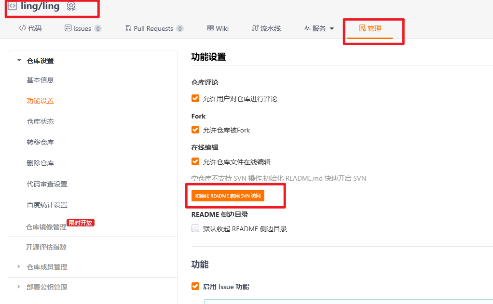Viewport: 493px width, 304px height.
Task: Collapse the 仓库设置 section
Action: (19, 61)
